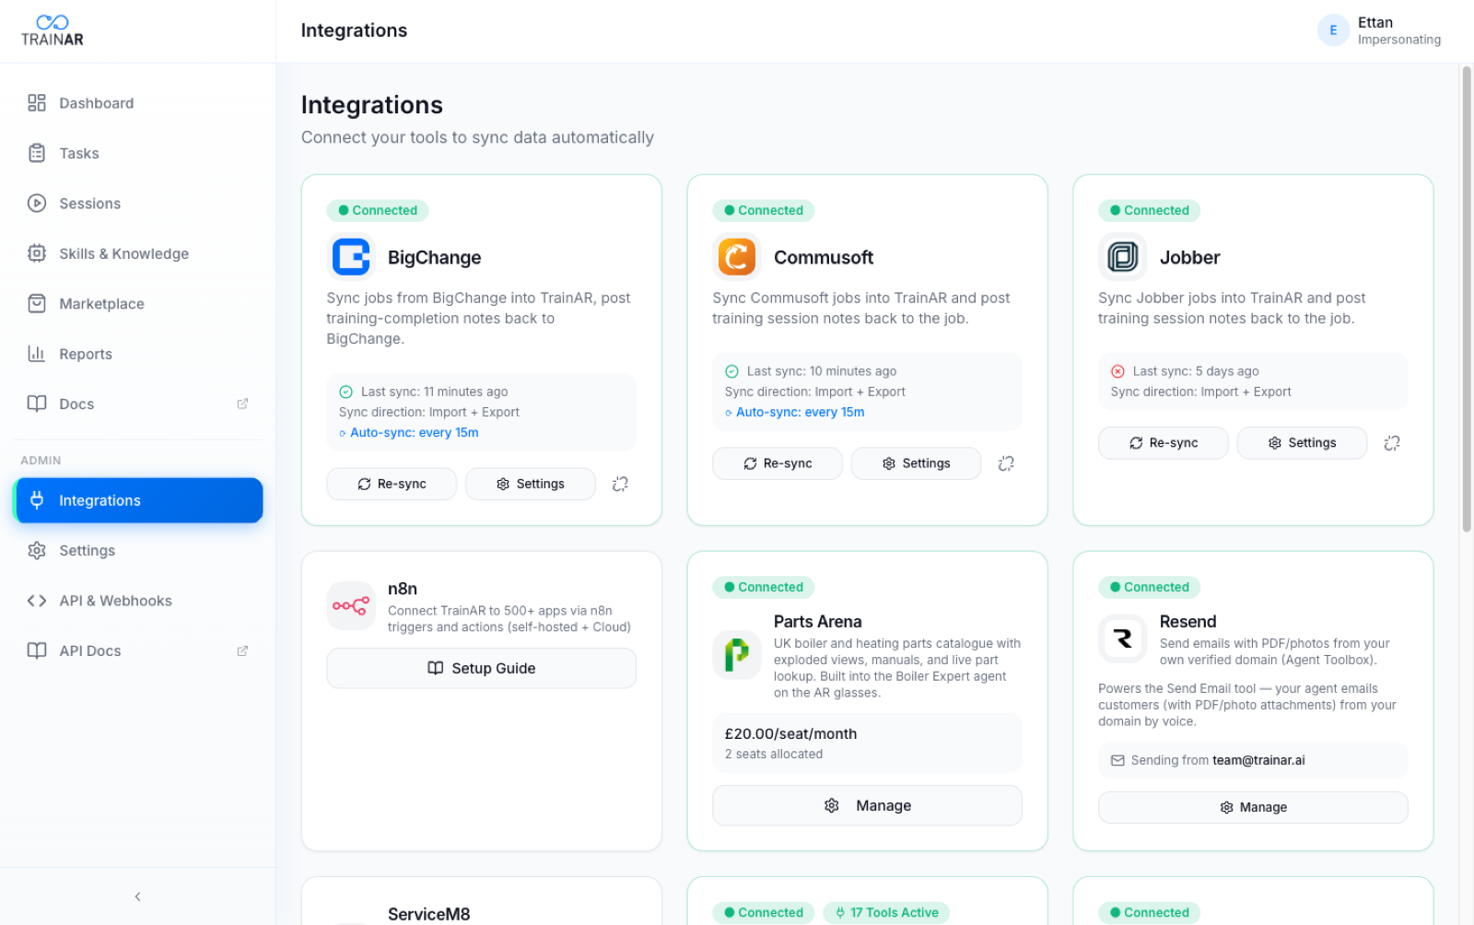
Task: Click the ServiceM8 card title
Action: (428, 914)
